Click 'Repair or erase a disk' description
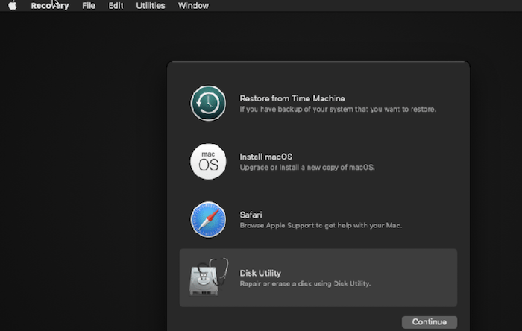 point(304,284)
